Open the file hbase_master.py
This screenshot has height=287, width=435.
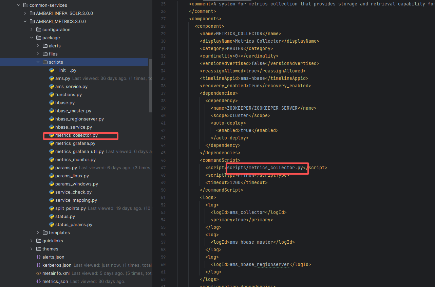(73, 111)
